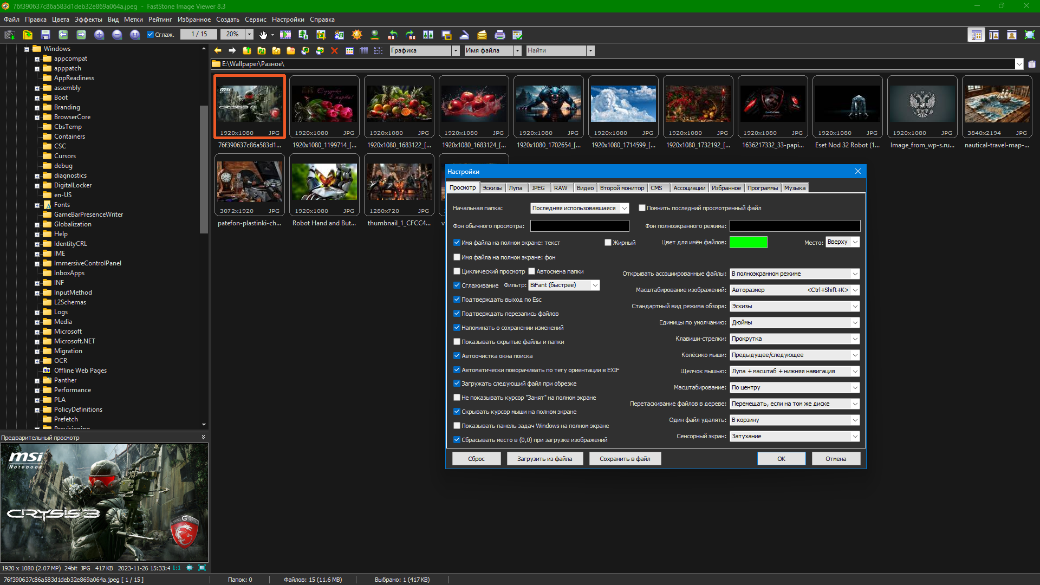Click the zoom in magnifier icon

click(x=99, y=35)
